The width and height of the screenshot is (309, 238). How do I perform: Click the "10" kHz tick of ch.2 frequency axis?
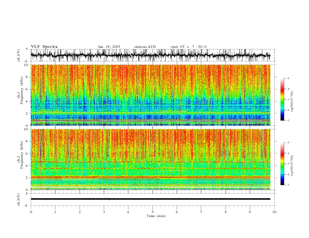click(27, 129)
